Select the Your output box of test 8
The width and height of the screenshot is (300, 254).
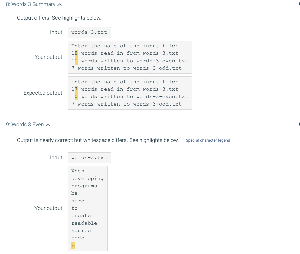[130, 57]
